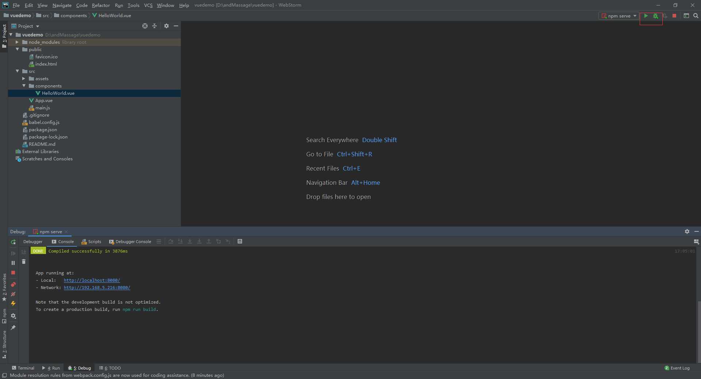This screenshot has height=379, width=701.
Task: Click the Run Anything icon beside search
Action: tap(686, 16)
